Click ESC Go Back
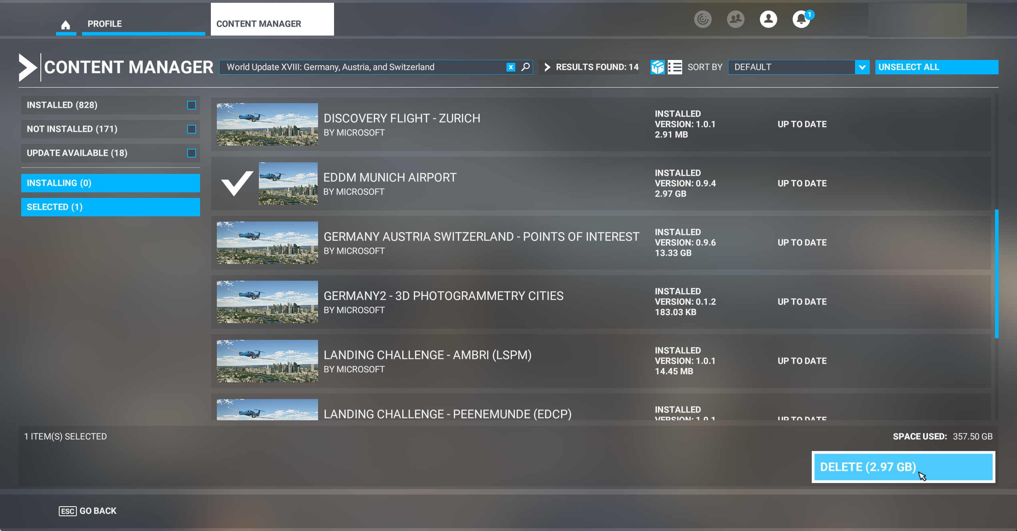This screenshot has width=1017, height=531. (88, 511)
